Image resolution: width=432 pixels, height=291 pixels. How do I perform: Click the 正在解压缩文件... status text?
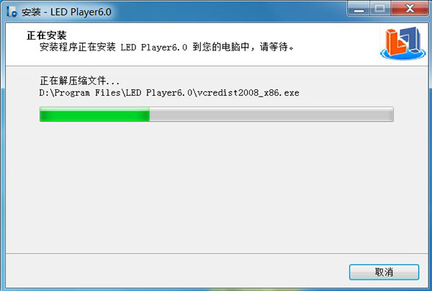tap(80, 81)
